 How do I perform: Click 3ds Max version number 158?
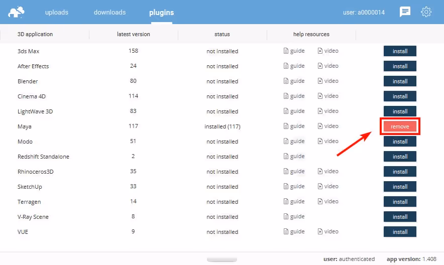[x=133, y=51]
